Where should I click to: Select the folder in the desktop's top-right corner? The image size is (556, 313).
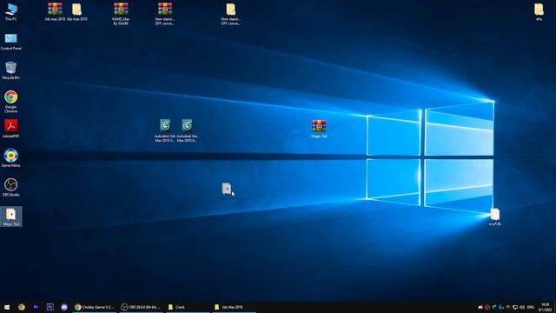539,12
